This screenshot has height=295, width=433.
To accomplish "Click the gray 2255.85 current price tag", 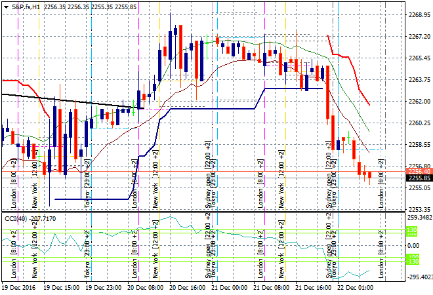I will pos(418,178).
